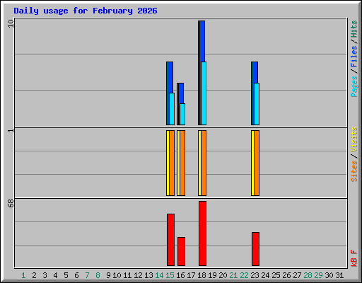Click green day label '21'
This screenshot has height=283, width=362.
[x=233, y=275]
